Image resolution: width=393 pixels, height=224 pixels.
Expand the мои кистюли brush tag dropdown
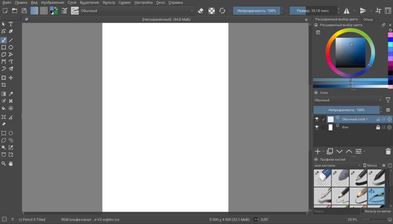337,165
